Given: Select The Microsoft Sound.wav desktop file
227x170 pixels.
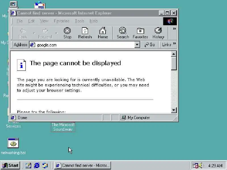Looking at the screenshot, I should tap(63, 127).
